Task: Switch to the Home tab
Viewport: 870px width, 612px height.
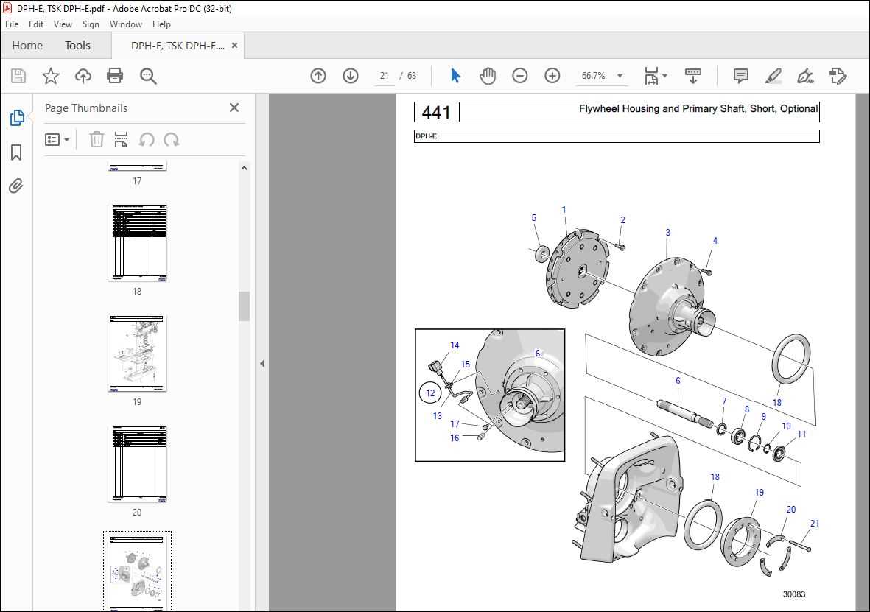Action: pos(27,46)
